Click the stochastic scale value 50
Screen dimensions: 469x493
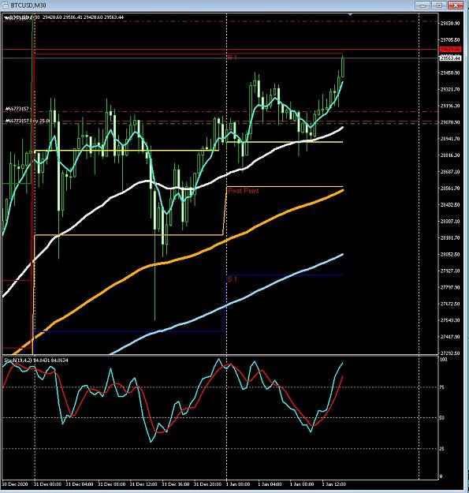coord(442,418)
